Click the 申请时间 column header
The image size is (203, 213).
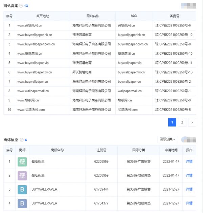coord(171,150)
